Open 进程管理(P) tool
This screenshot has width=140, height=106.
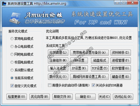(121, 60)
